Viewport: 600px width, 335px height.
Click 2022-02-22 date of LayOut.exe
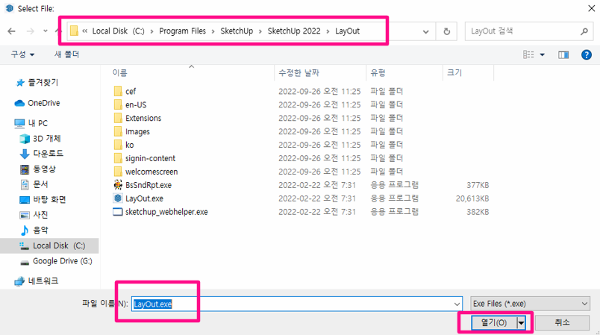[x=317, y=198]
